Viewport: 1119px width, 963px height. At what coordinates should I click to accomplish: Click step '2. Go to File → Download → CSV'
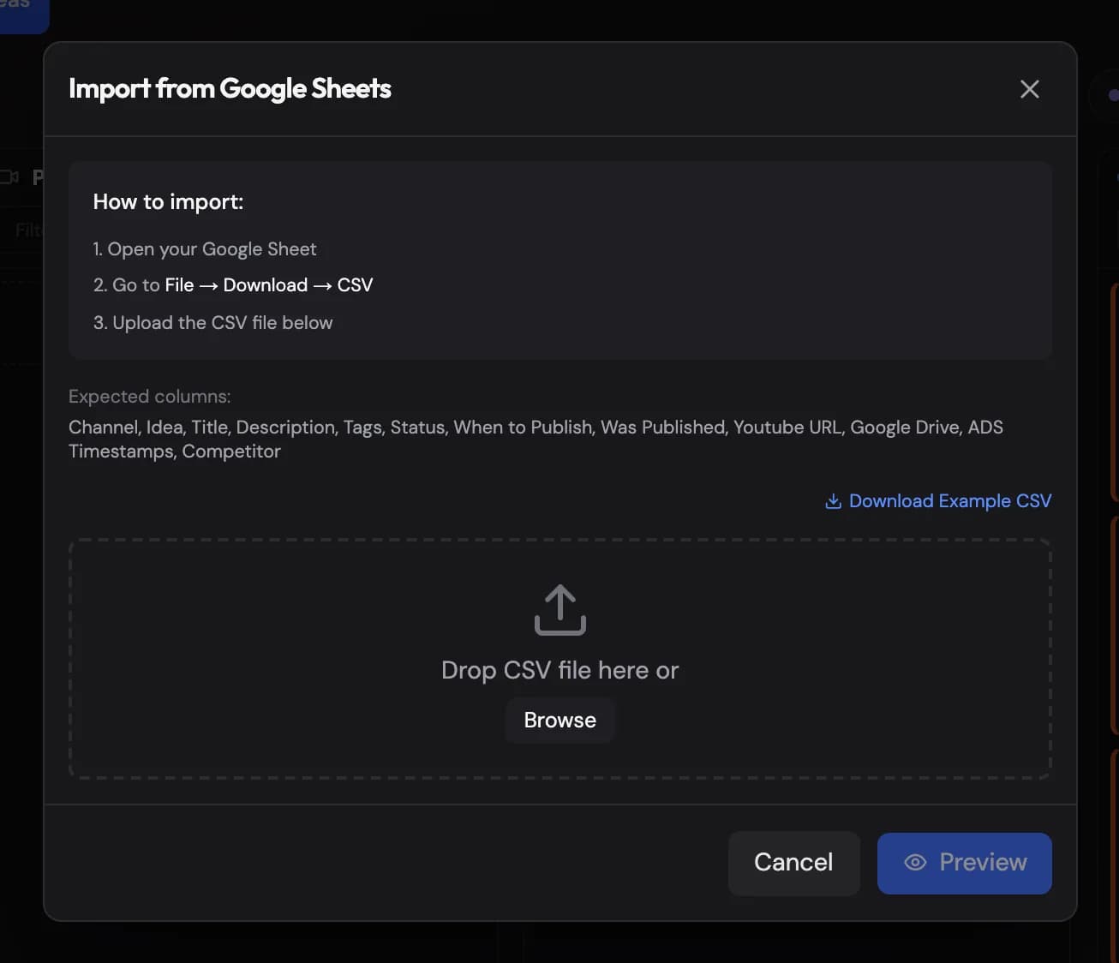(233, 285)
